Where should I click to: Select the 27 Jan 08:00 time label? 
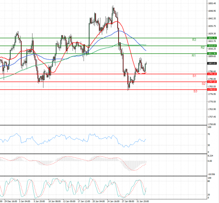click(128, 201)
